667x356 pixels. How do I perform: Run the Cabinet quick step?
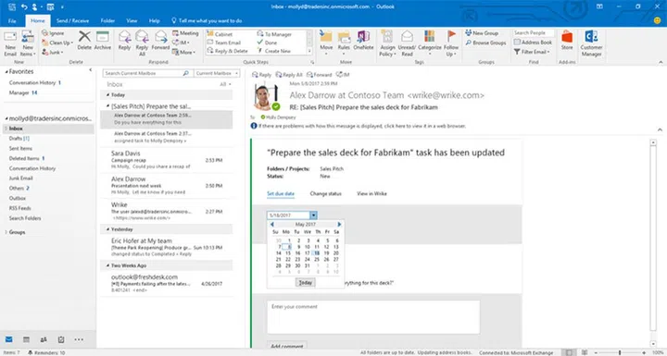point(220,34)
